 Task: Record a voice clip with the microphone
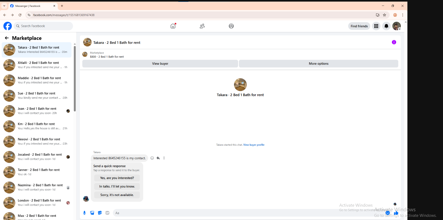84,213
